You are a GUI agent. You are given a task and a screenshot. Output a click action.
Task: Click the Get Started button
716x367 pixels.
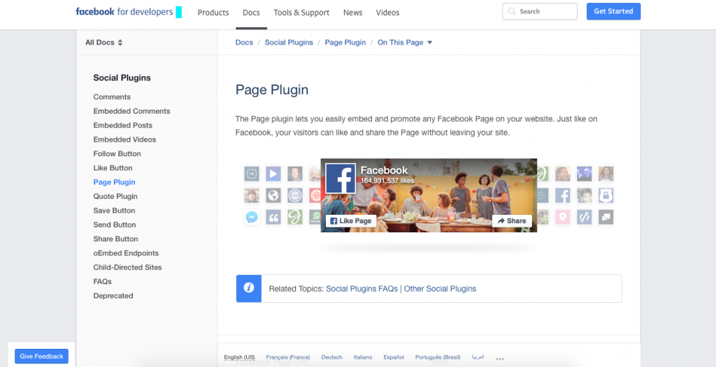coord(613,11)
